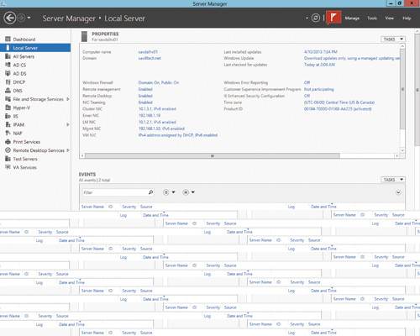Expand File and Storage Services arrow
The width and height of the screenshot is (420, 336).
(68, 99)
